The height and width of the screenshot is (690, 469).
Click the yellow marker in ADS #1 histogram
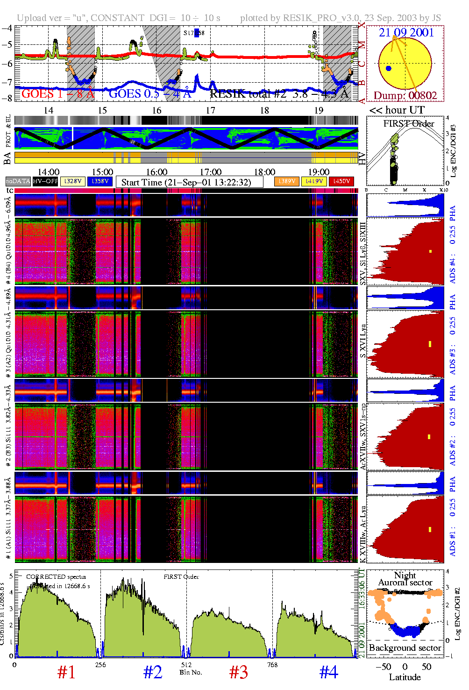click(430, 529)
